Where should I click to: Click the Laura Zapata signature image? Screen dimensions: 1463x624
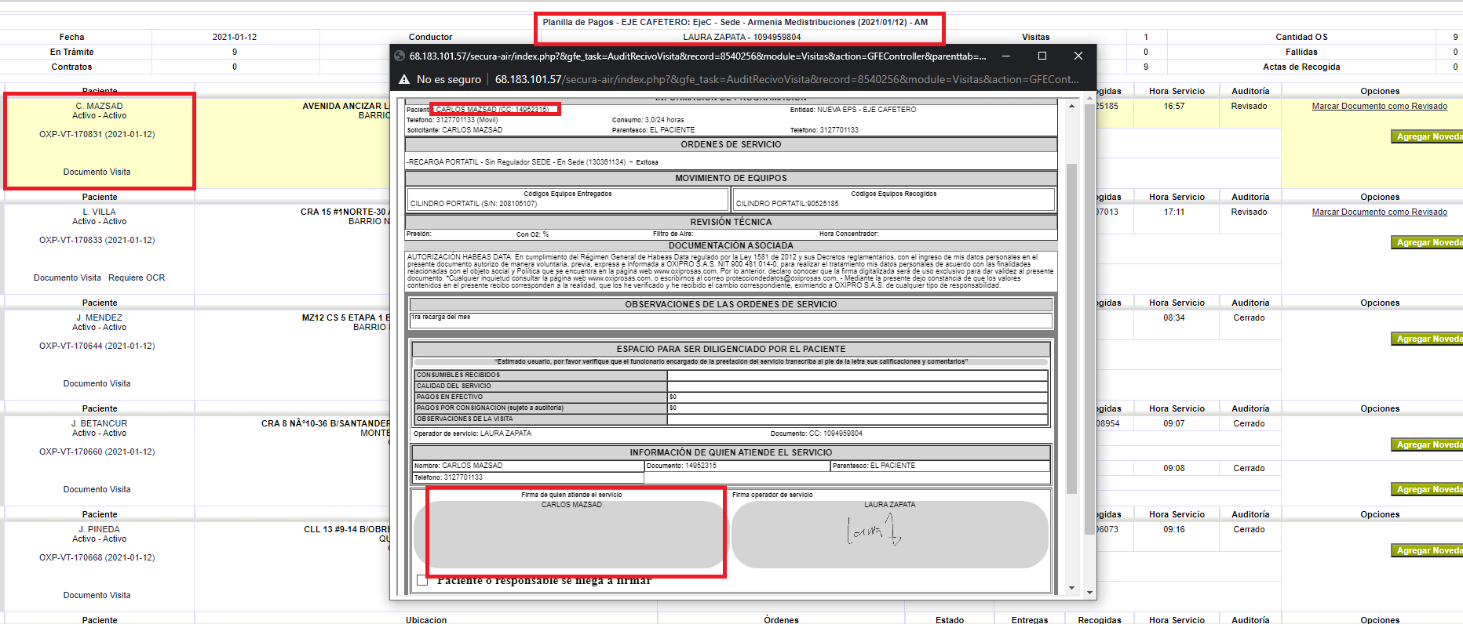click(874, 531)
